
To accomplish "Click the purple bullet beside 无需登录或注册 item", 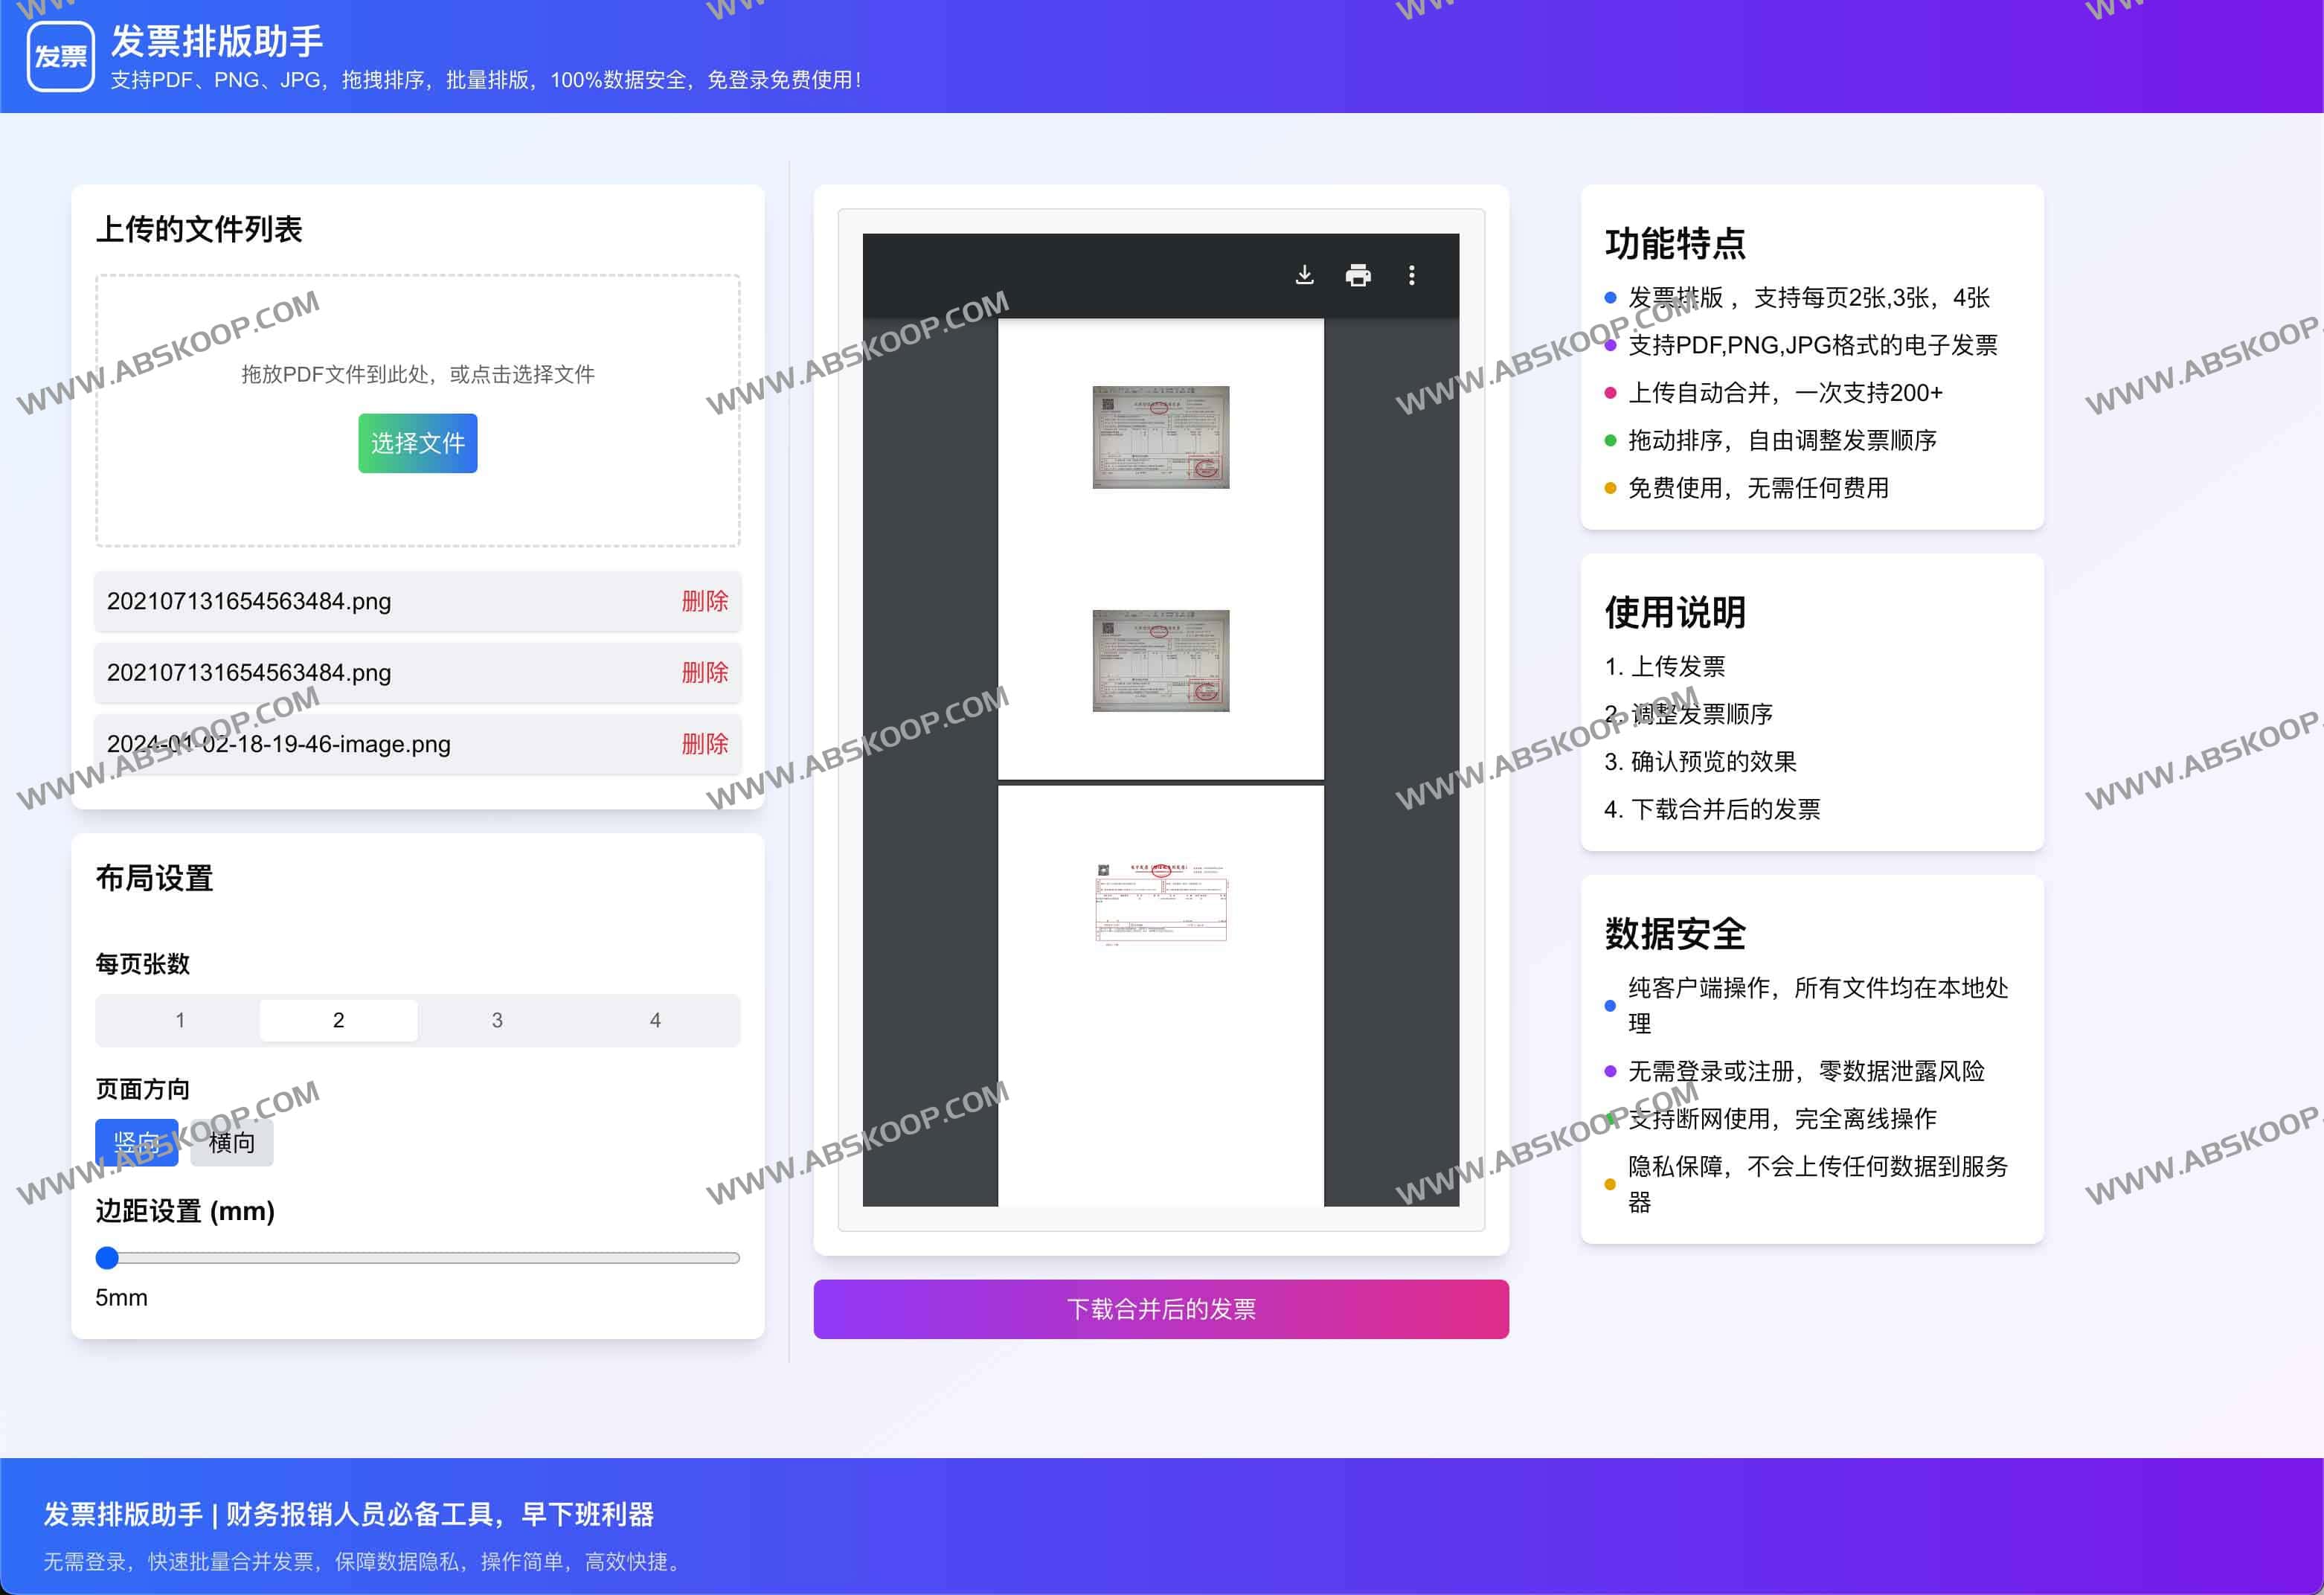I will [1610, 1071].
